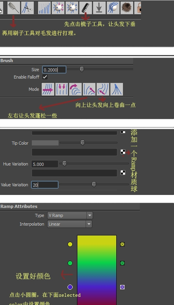Select the grey brush grooming tool icon
Image resolution: width=174 pixels, height=305 pixels.
pos(14,8)
